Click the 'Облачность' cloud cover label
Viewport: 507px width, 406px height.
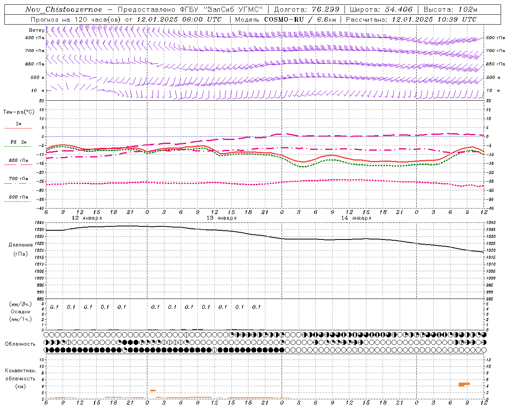coord(20,344)
